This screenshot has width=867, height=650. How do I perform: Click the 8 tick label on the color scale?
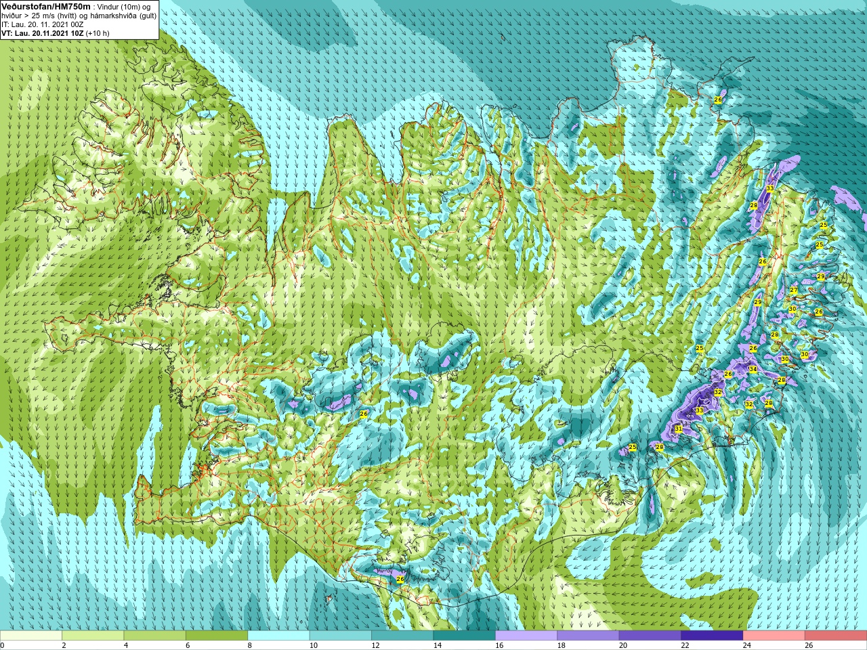pyautogui.click(x=249, y=645)
